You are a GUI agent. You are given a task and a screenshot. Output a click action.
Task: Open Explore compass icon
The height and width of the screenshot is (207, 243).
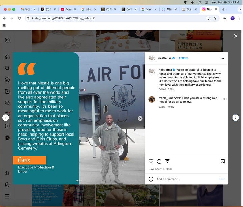pyautogui.click(x=7, y=80)
